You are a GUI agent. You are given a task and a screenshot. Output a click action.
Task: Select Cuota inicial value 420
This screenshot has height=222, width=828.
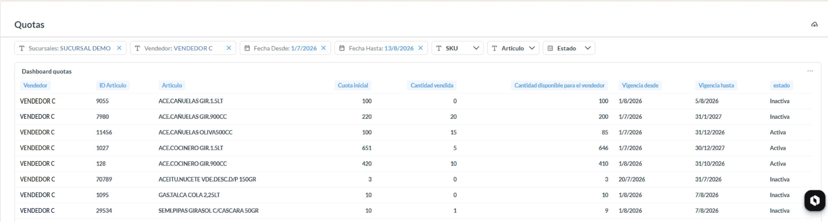(367, 164)
